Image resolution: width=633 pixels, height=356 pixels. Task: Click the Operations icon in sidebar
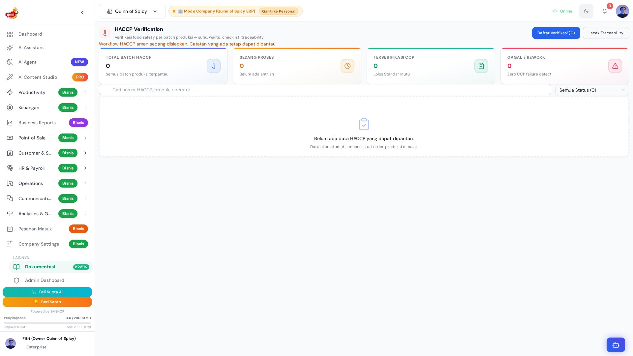[10, 183]
